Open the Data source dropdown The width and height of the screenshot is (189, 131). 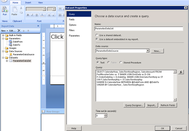click(x=147, y=51)
